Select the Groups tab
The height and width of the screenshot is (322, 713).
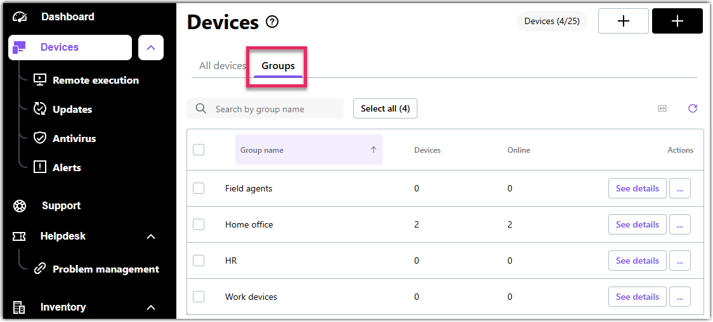278,66
